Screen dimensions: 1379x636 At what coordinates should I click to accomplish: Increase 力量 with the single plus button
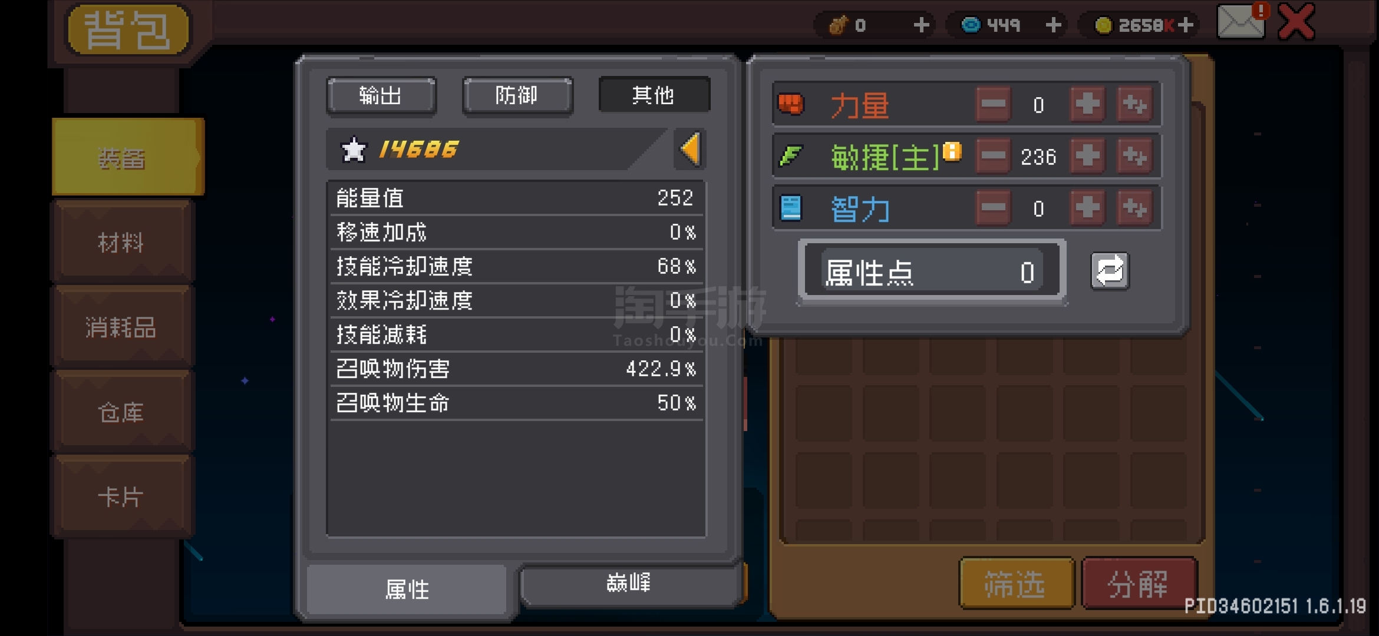[x=1087, y=104]
